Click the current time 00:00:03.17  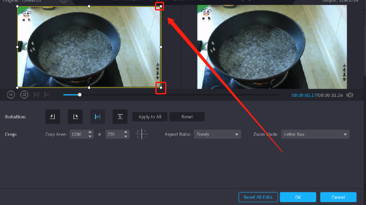tap(304, 95)
